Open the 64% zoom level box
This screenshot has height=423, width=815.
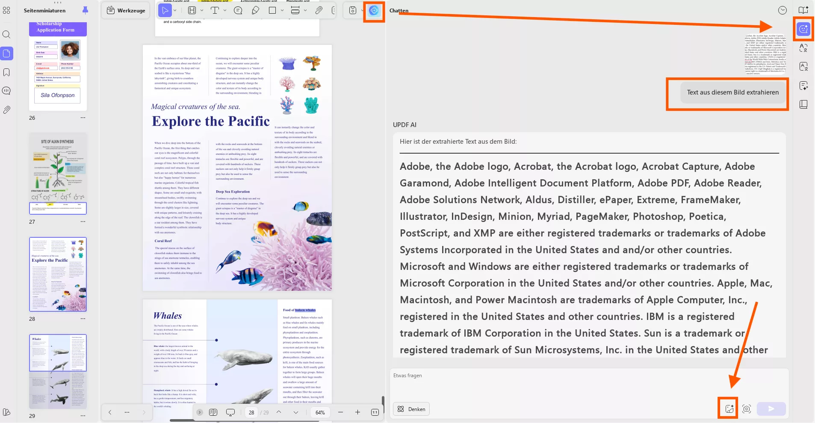point(320,412)
